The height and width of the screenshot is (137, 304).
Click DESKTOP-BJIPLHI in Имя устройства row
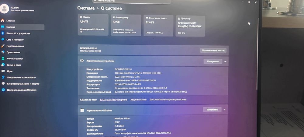coord(123,69)
